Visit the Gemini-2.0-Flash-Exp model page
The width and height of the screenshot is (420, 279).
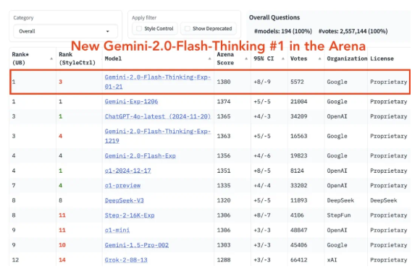140,156
